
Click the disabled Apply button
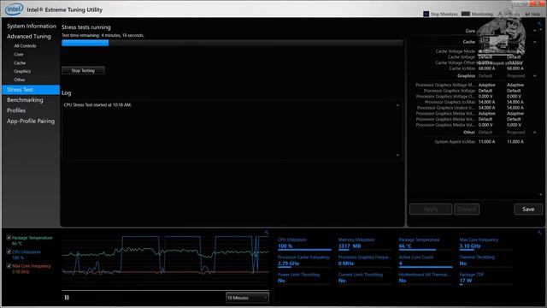pyautogui.click(x=431, y=209)
